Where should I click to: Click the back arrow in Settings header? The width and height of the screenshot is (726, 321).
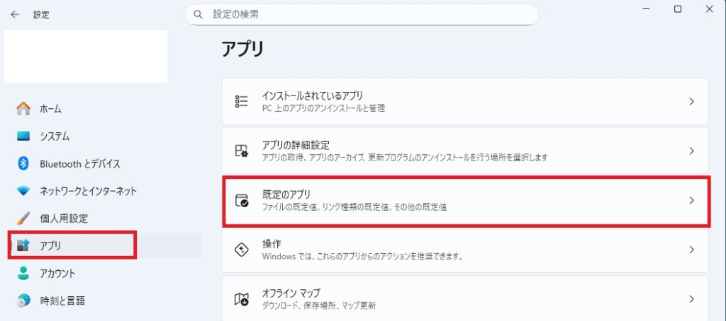pos(15,14)
